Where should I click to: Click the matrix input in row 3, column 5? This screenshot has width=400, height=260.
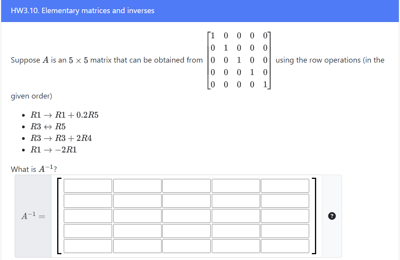click(x=285, y=216)
